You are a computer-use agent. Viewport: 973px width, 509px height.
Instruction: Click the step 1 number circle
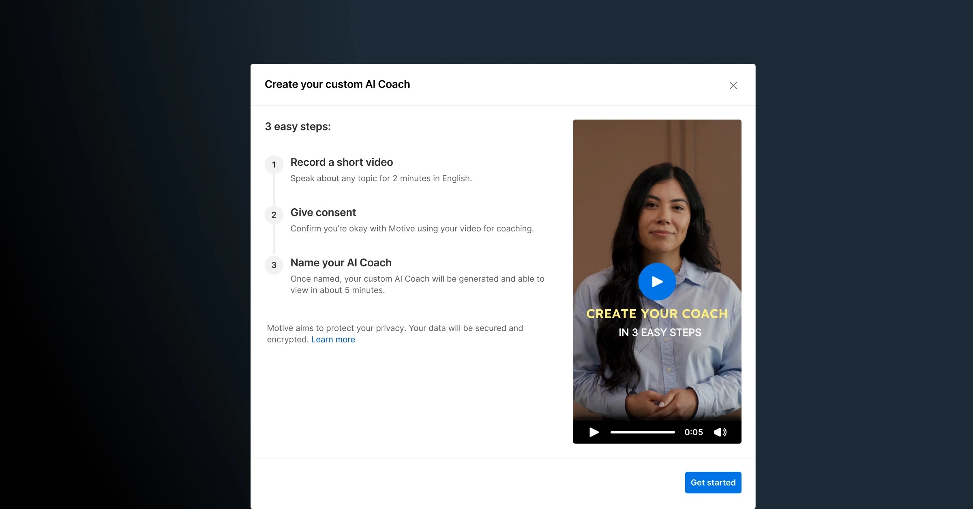tap(274, 165)
